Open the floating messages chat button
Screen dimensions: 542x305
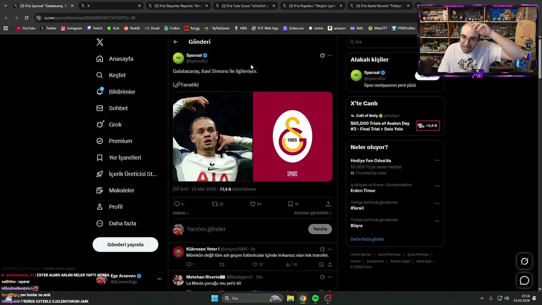pos(524,280)
